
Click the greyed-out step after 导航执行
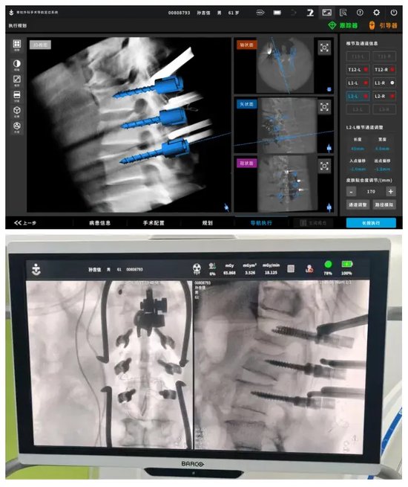point(313,223)
